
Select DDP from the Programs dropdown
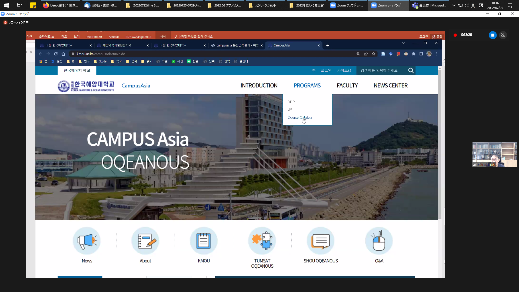click(291, 102)
